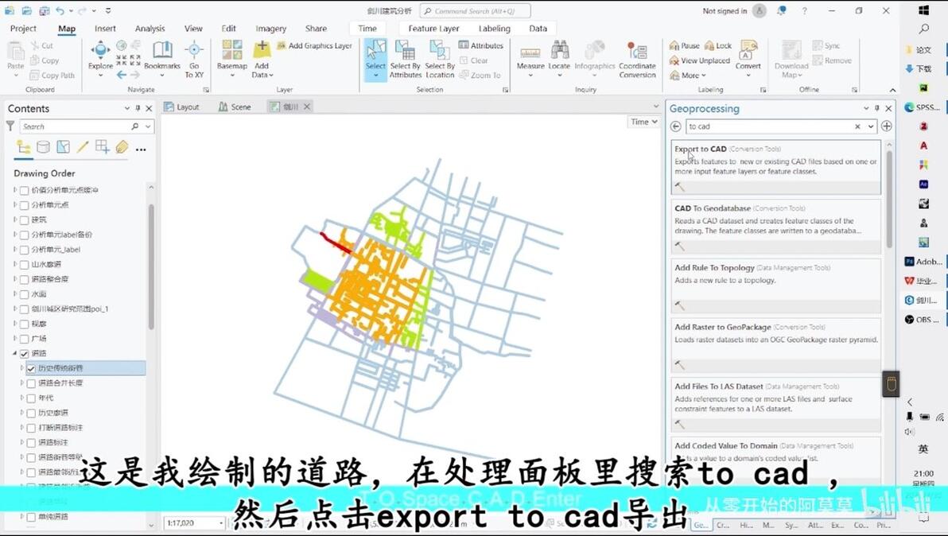Viewport: 948px width, 536px height.
Task: Switch to the Layout view tab
Action: (x=181, y=107)
